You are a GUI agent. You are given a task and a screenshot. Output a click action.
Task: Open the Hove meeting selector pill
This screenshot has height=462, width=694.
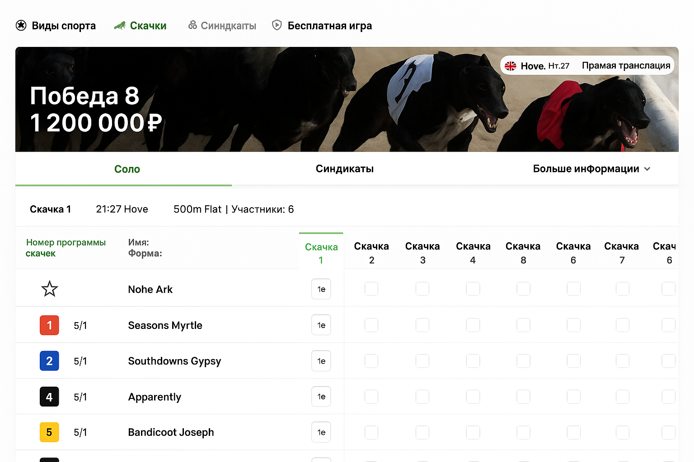(538, 66)
